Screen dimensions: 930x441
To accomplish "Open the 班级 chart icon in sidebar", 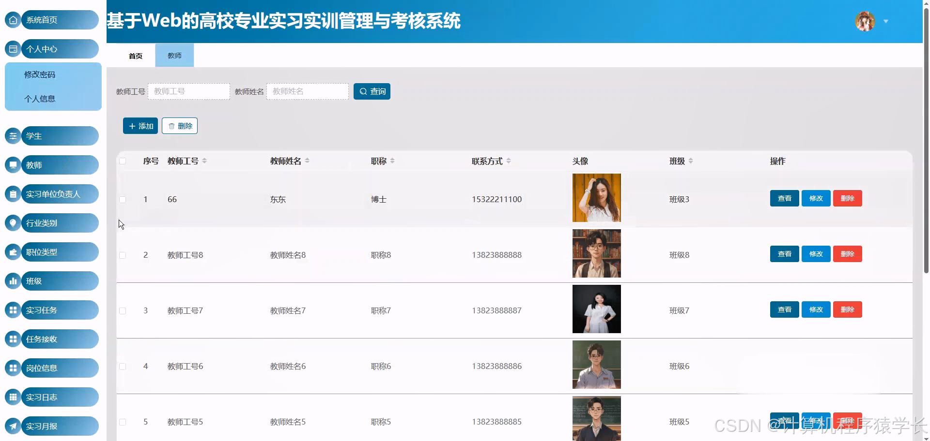I will tap(13, 281).
